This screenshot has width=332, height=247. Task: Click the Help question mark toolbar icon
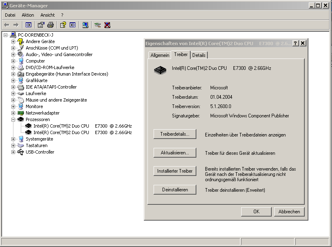(63, 25)
